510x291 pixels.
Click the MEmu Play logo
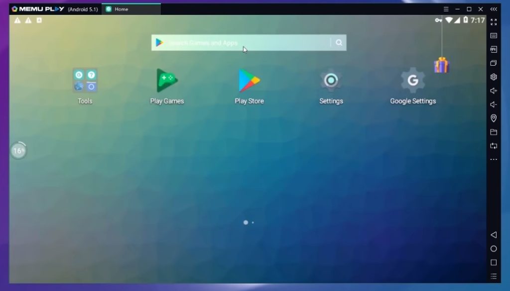(x=38, y=9)
